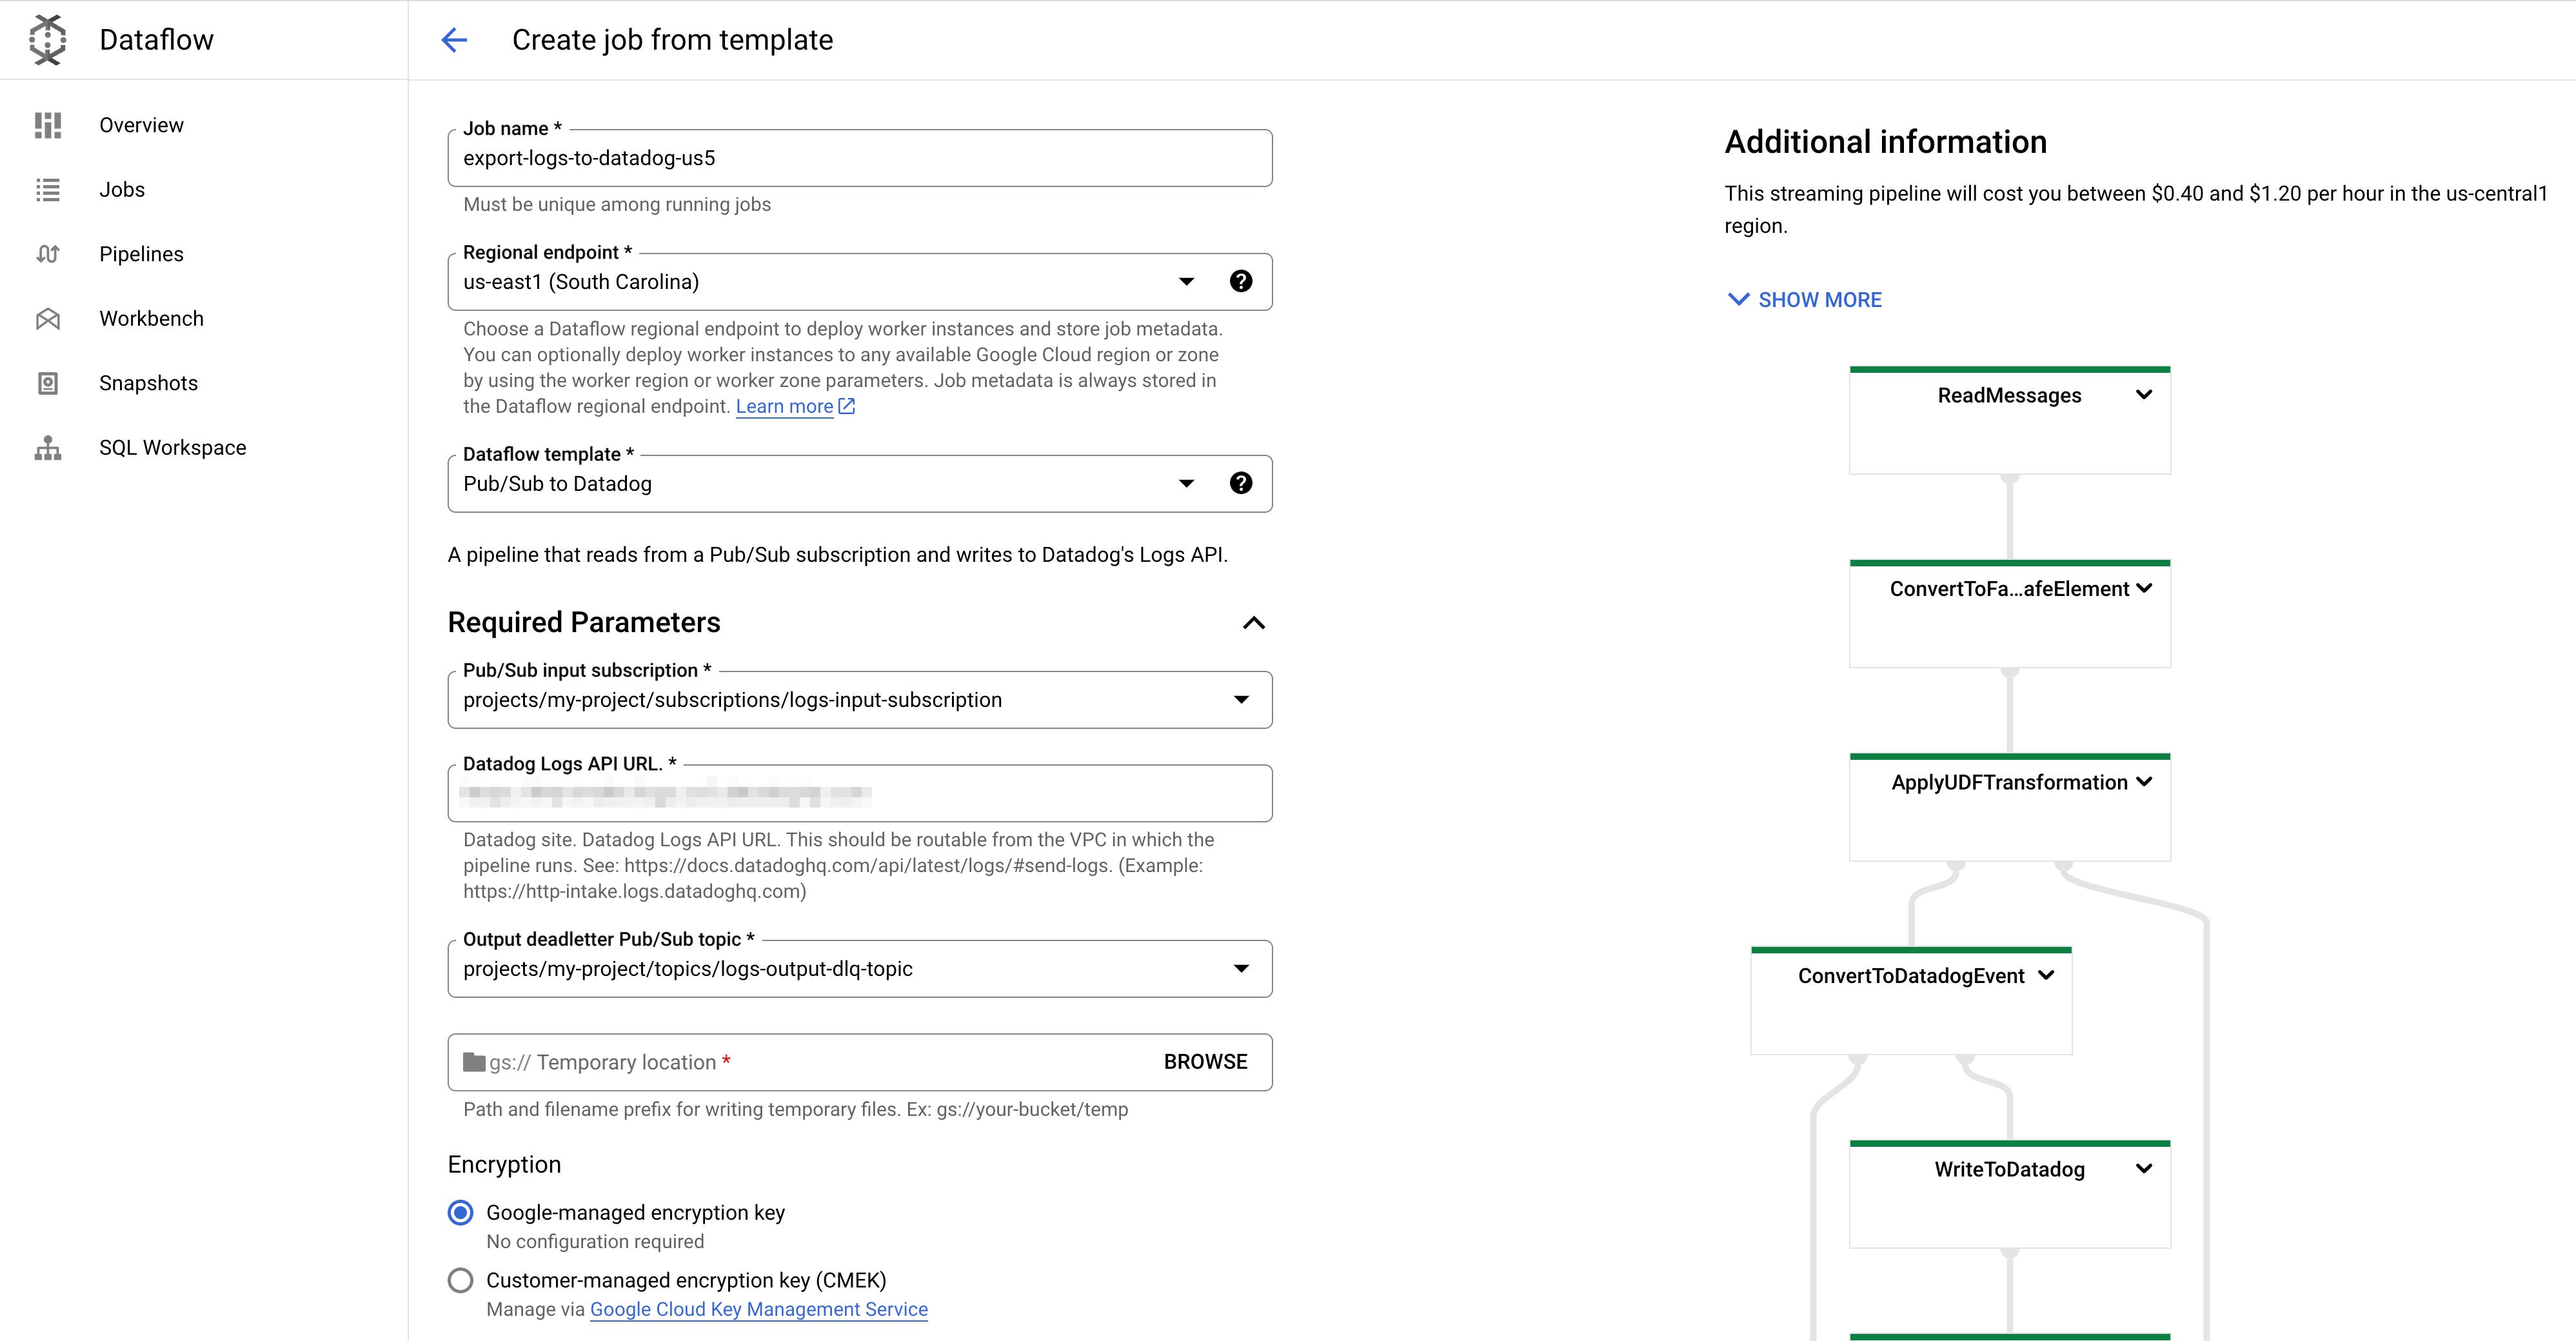This screenshot has width=2576, height=1341.
Task: Open Snapshots via its sidebar icon
Action: tap(48, 382)
